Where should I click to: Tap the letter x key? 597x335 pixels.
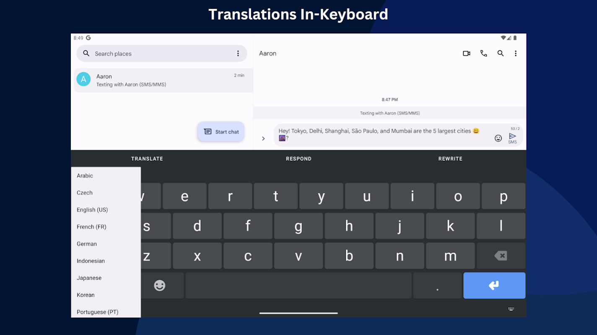pos(197,256)
